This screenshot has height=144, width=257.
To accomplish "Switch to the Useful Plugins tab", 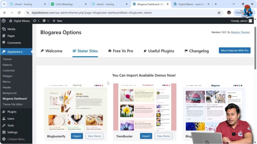I will 159,51.
